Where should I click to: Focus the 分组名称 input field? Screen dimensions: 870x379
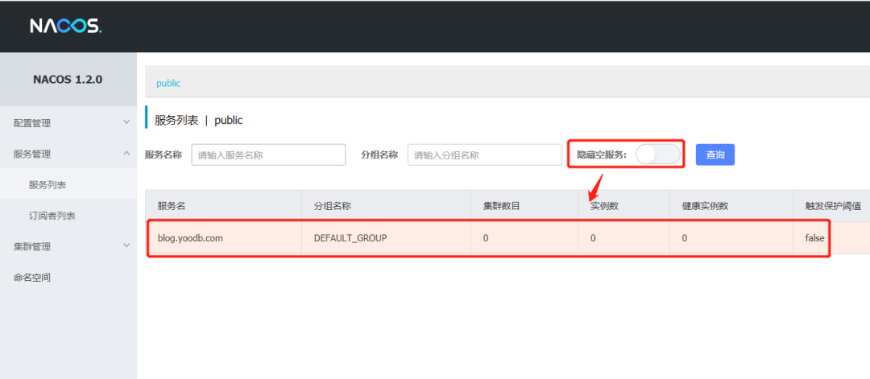coord(485,154)
